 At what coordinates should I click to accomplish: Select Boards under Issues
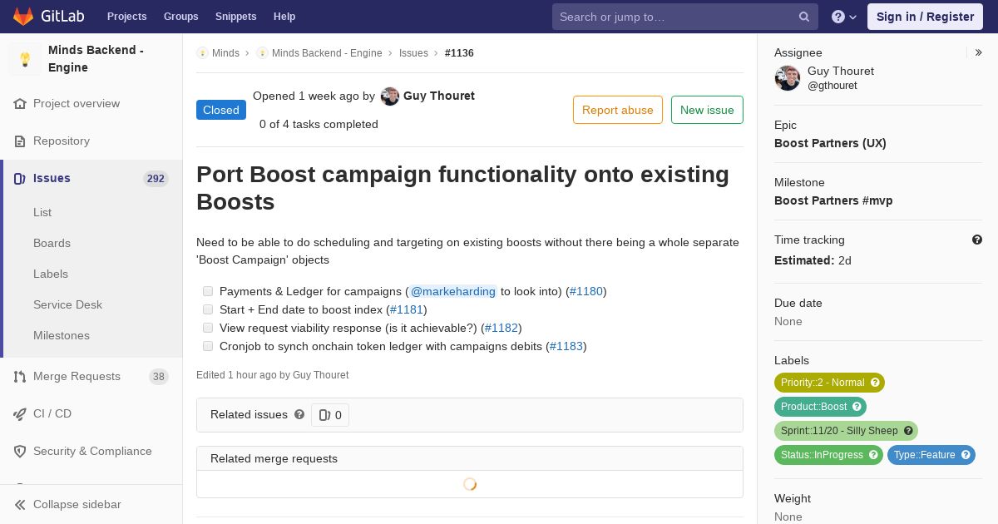[52, 244]
